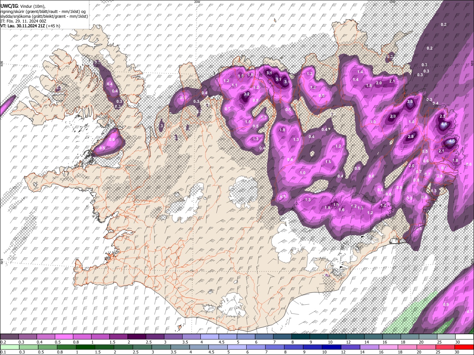Image resolution: width=474 pixels, height=355 pixels.
Task: Click the "1.5" value on the map
Action: click(248, 122)
